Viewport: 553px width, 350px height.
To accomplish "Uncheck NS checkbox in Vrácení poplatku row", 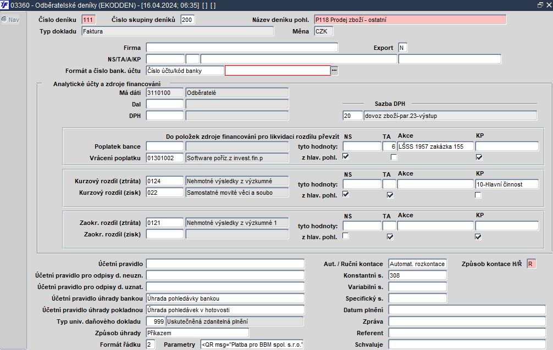I will (345, 157).
